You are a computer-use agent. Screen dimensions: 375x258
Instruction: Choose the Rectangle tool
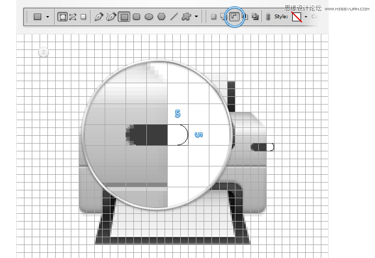(124, 17)
